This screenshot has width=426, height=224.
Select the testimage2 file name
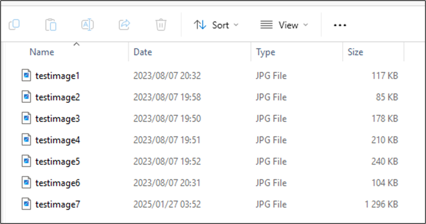[x=58, y=97]
